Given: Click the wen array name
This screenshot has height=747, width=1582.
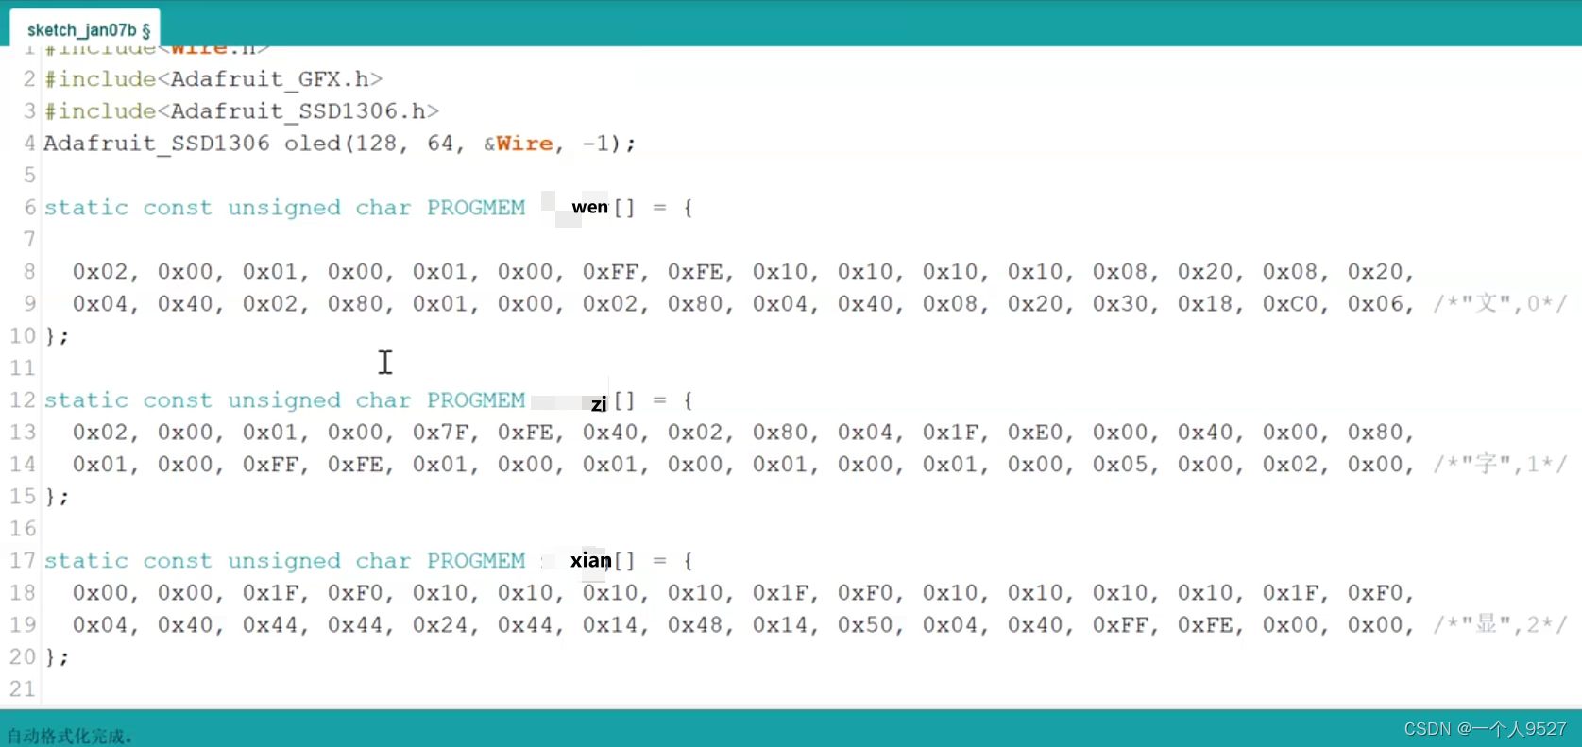Looking at the screenshot, I should [x=589, y=207].
